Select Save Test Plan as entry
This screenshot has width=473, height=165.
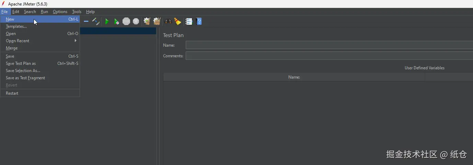[40, 63]
